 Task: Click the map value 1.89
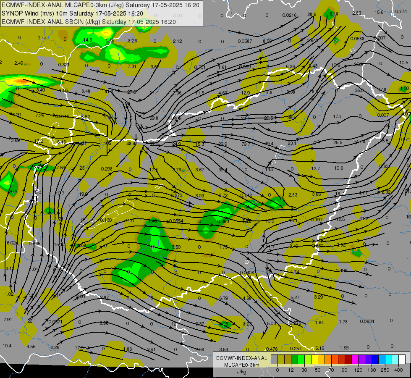344,348
